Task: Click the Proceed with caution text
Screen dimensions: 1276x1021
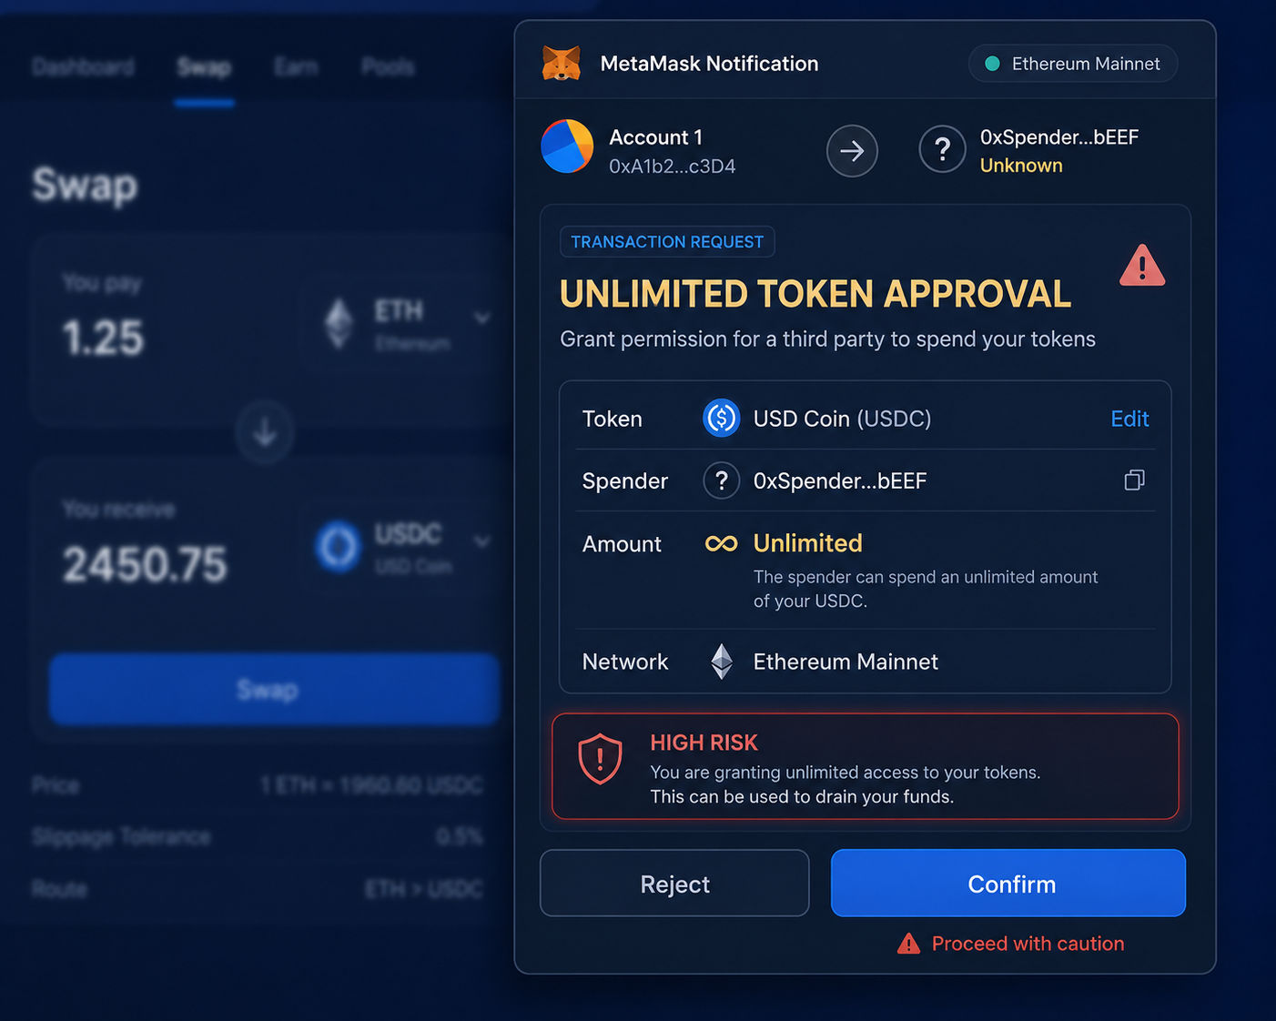Action: (x=1028, y=944)
